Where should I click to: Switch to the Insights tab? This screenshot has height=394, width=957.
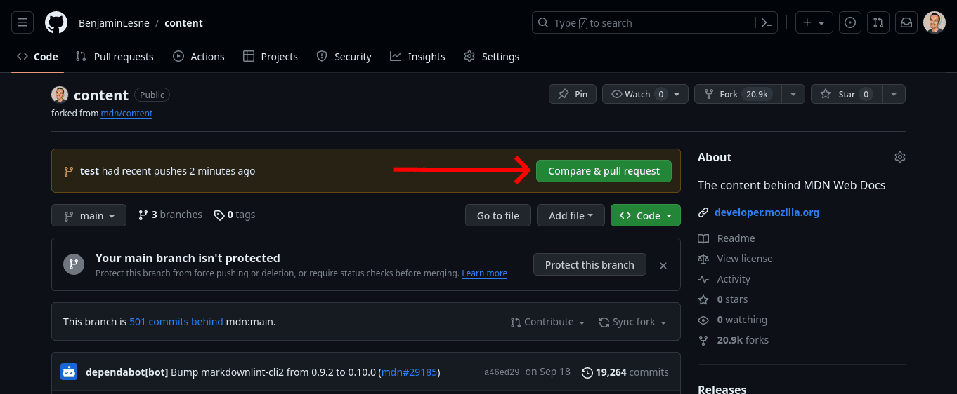(418, 57)
